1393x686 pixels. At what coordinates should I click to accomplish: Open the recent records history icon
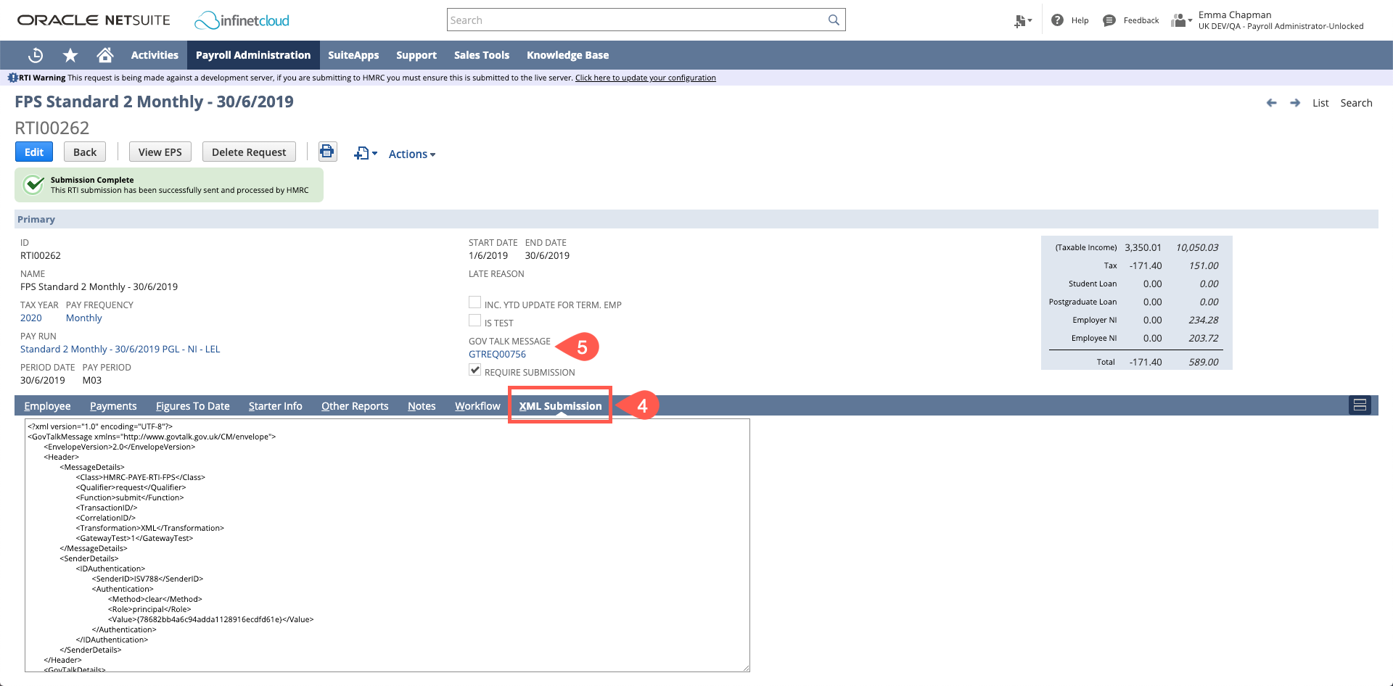tap(35, 54)
